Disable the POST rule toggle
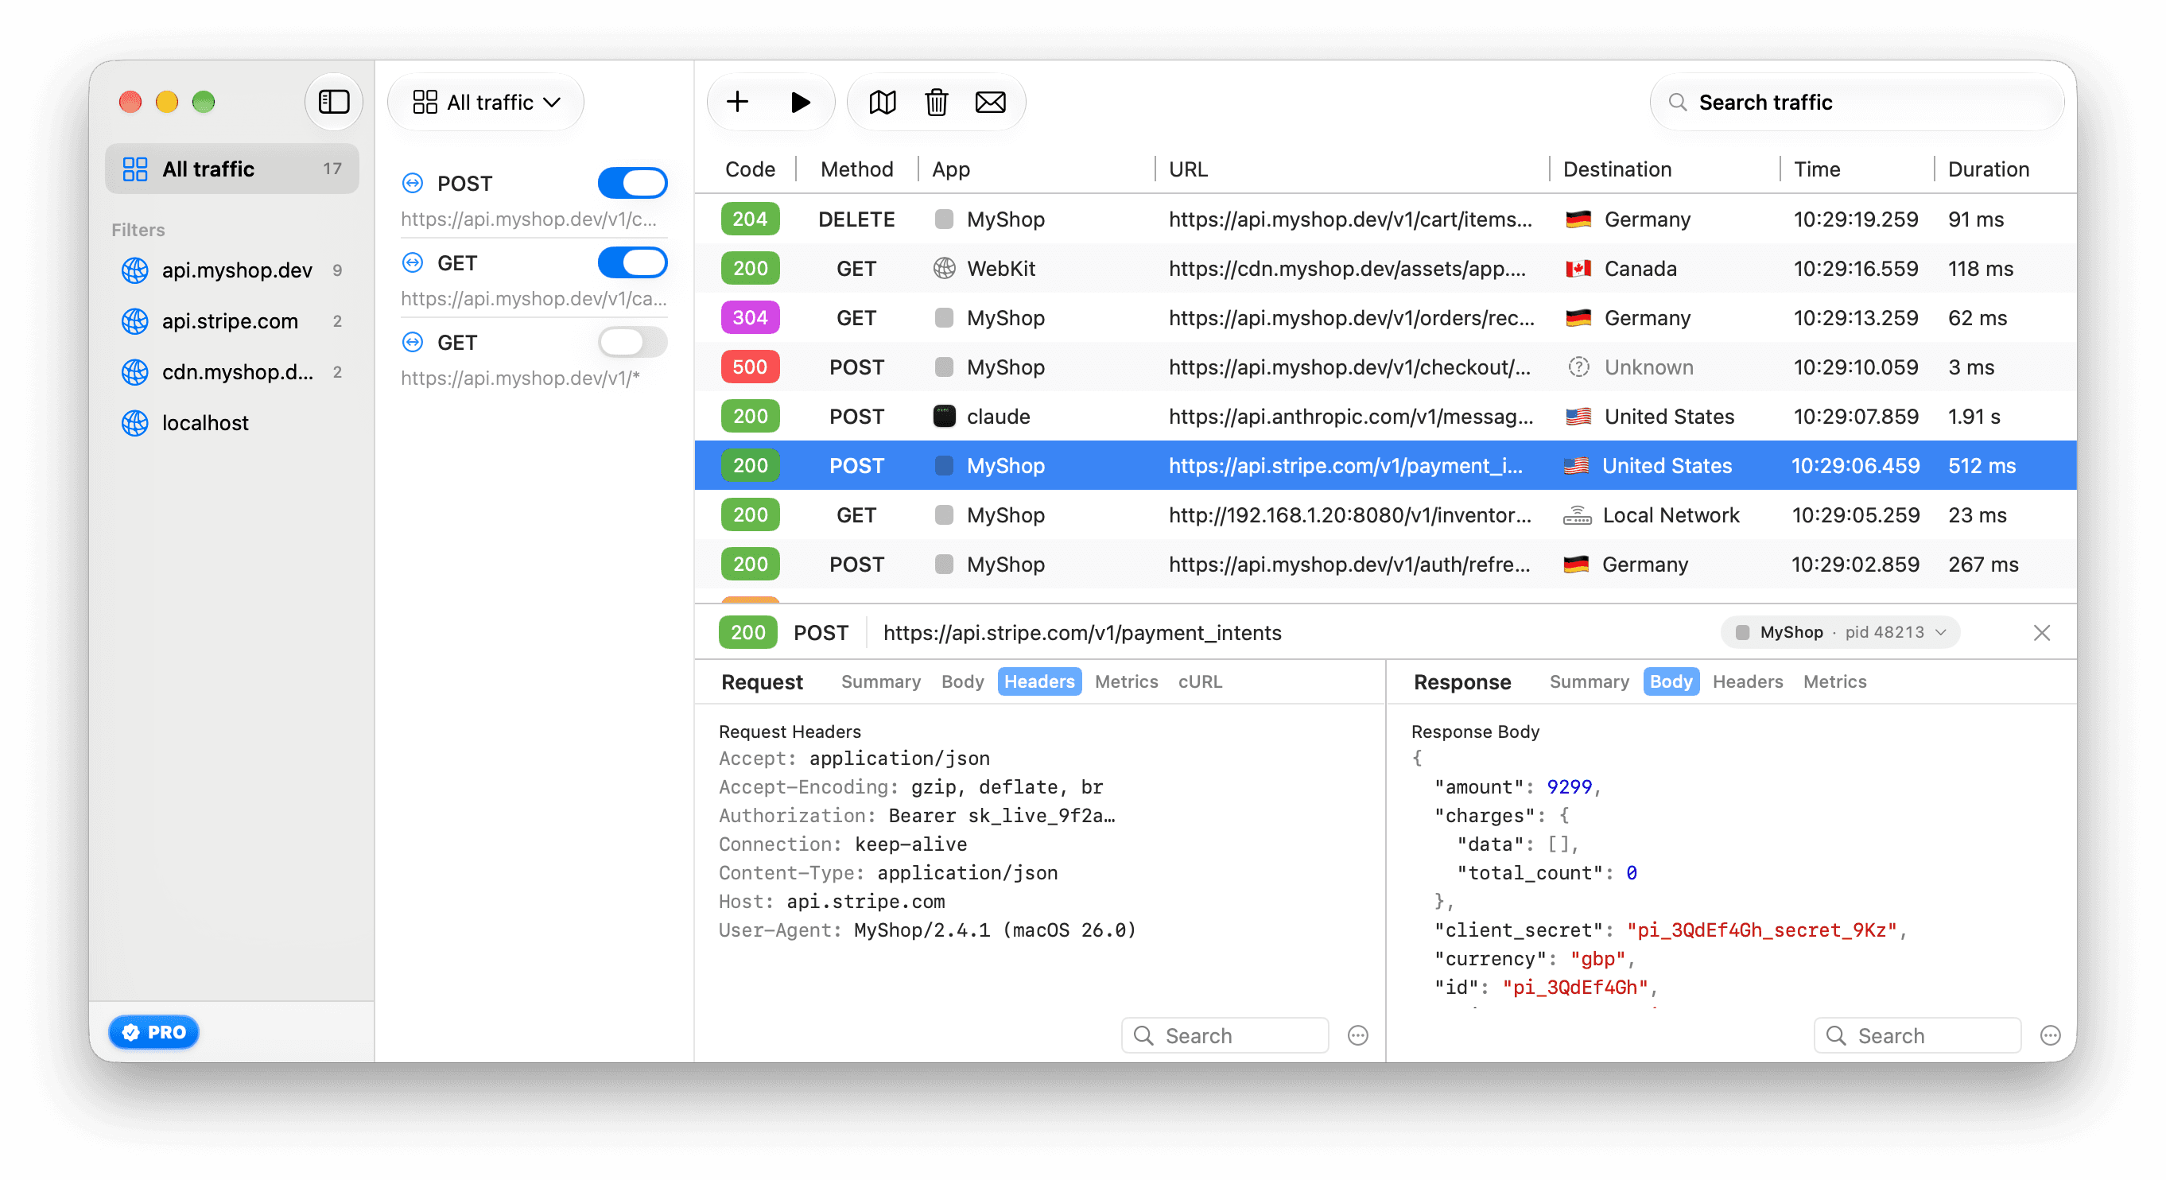This screenshot has height=1180, width=2166. coord(632,183)
